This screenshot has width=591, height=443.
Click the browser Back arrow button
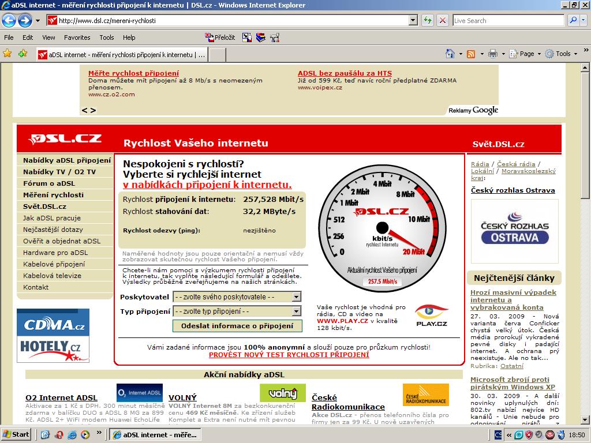coord(9,21)
